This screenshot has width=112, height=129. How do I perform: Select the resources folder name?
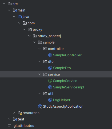[x=31, y=113]
